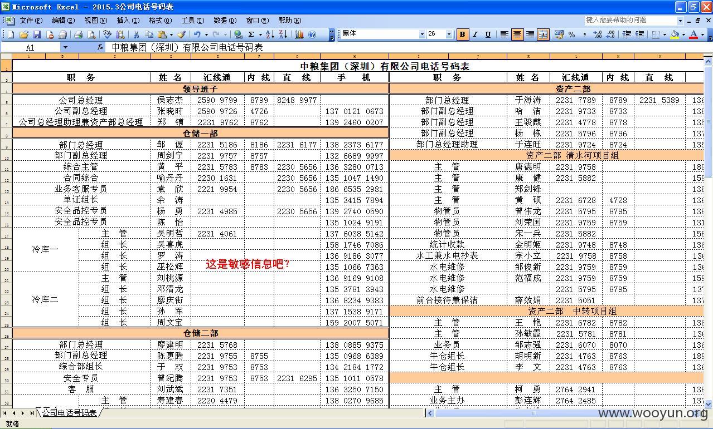Click the Undo arrow icon
Image resolution: width=713 pixels, height=429 pixels.
click(197, 34)
